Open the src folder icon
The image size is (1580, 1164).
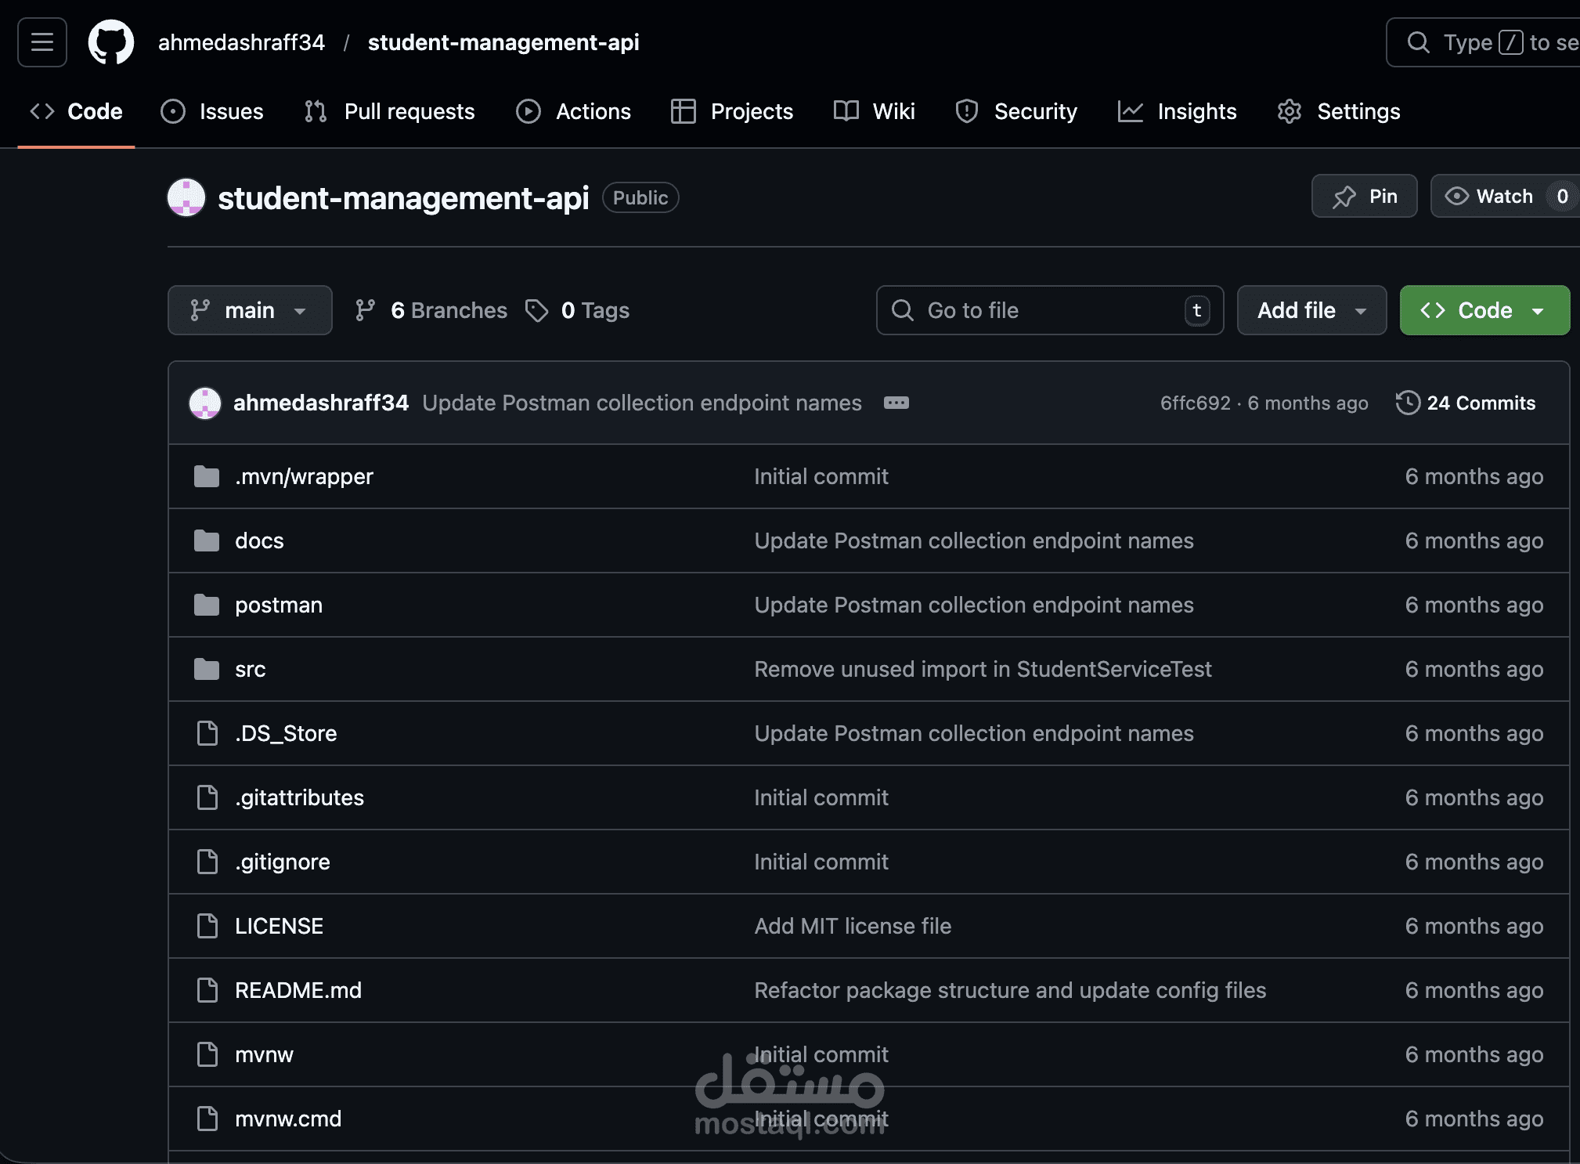tap(206, 669)
